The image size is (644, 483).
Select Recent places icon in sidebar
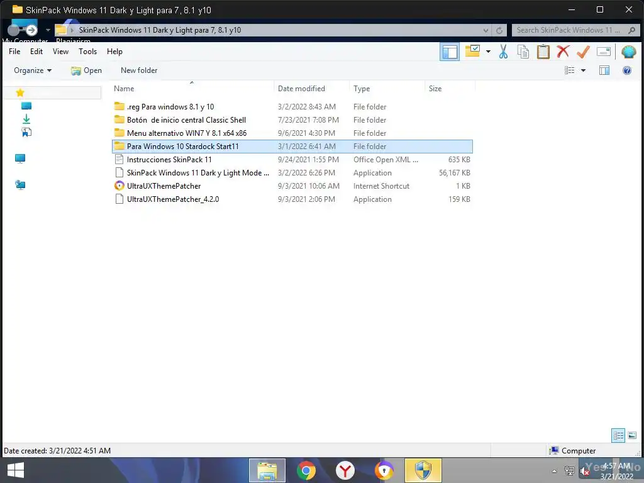click(x=26, y=132)
